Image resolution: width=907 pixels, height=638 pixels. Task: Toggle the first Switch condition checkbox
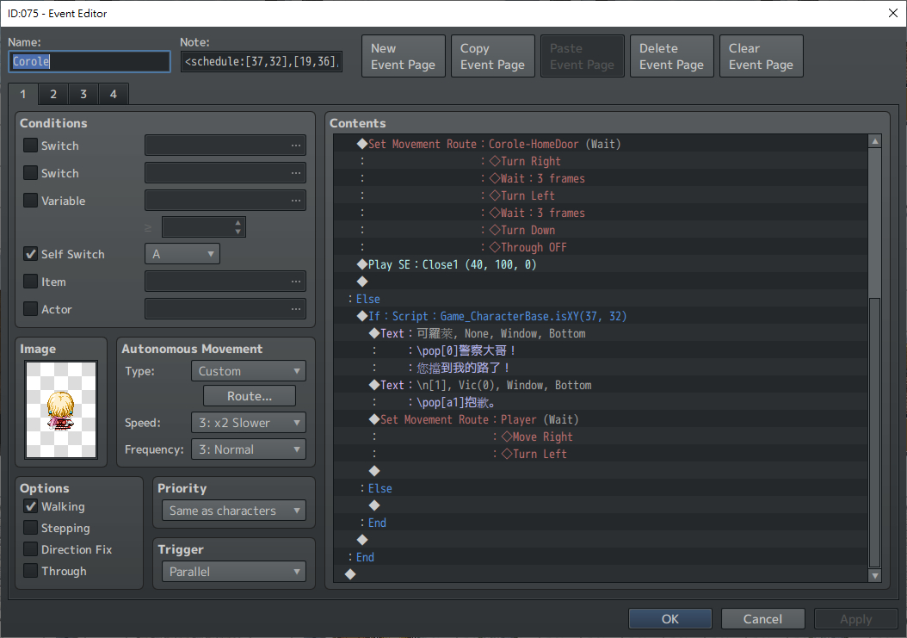click(31, 145)
